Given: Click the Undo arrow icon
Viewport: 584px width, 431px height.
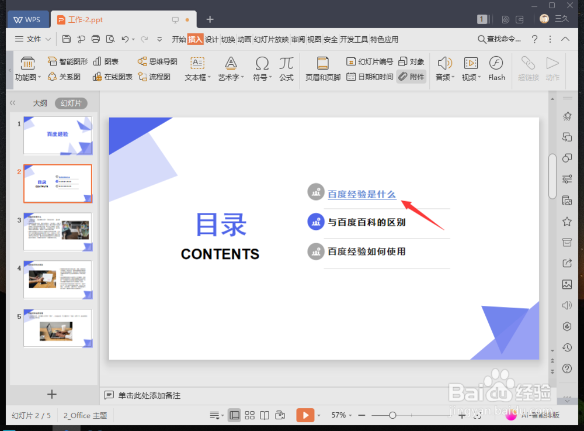Looking at the screenshot, I should (125, 39).
